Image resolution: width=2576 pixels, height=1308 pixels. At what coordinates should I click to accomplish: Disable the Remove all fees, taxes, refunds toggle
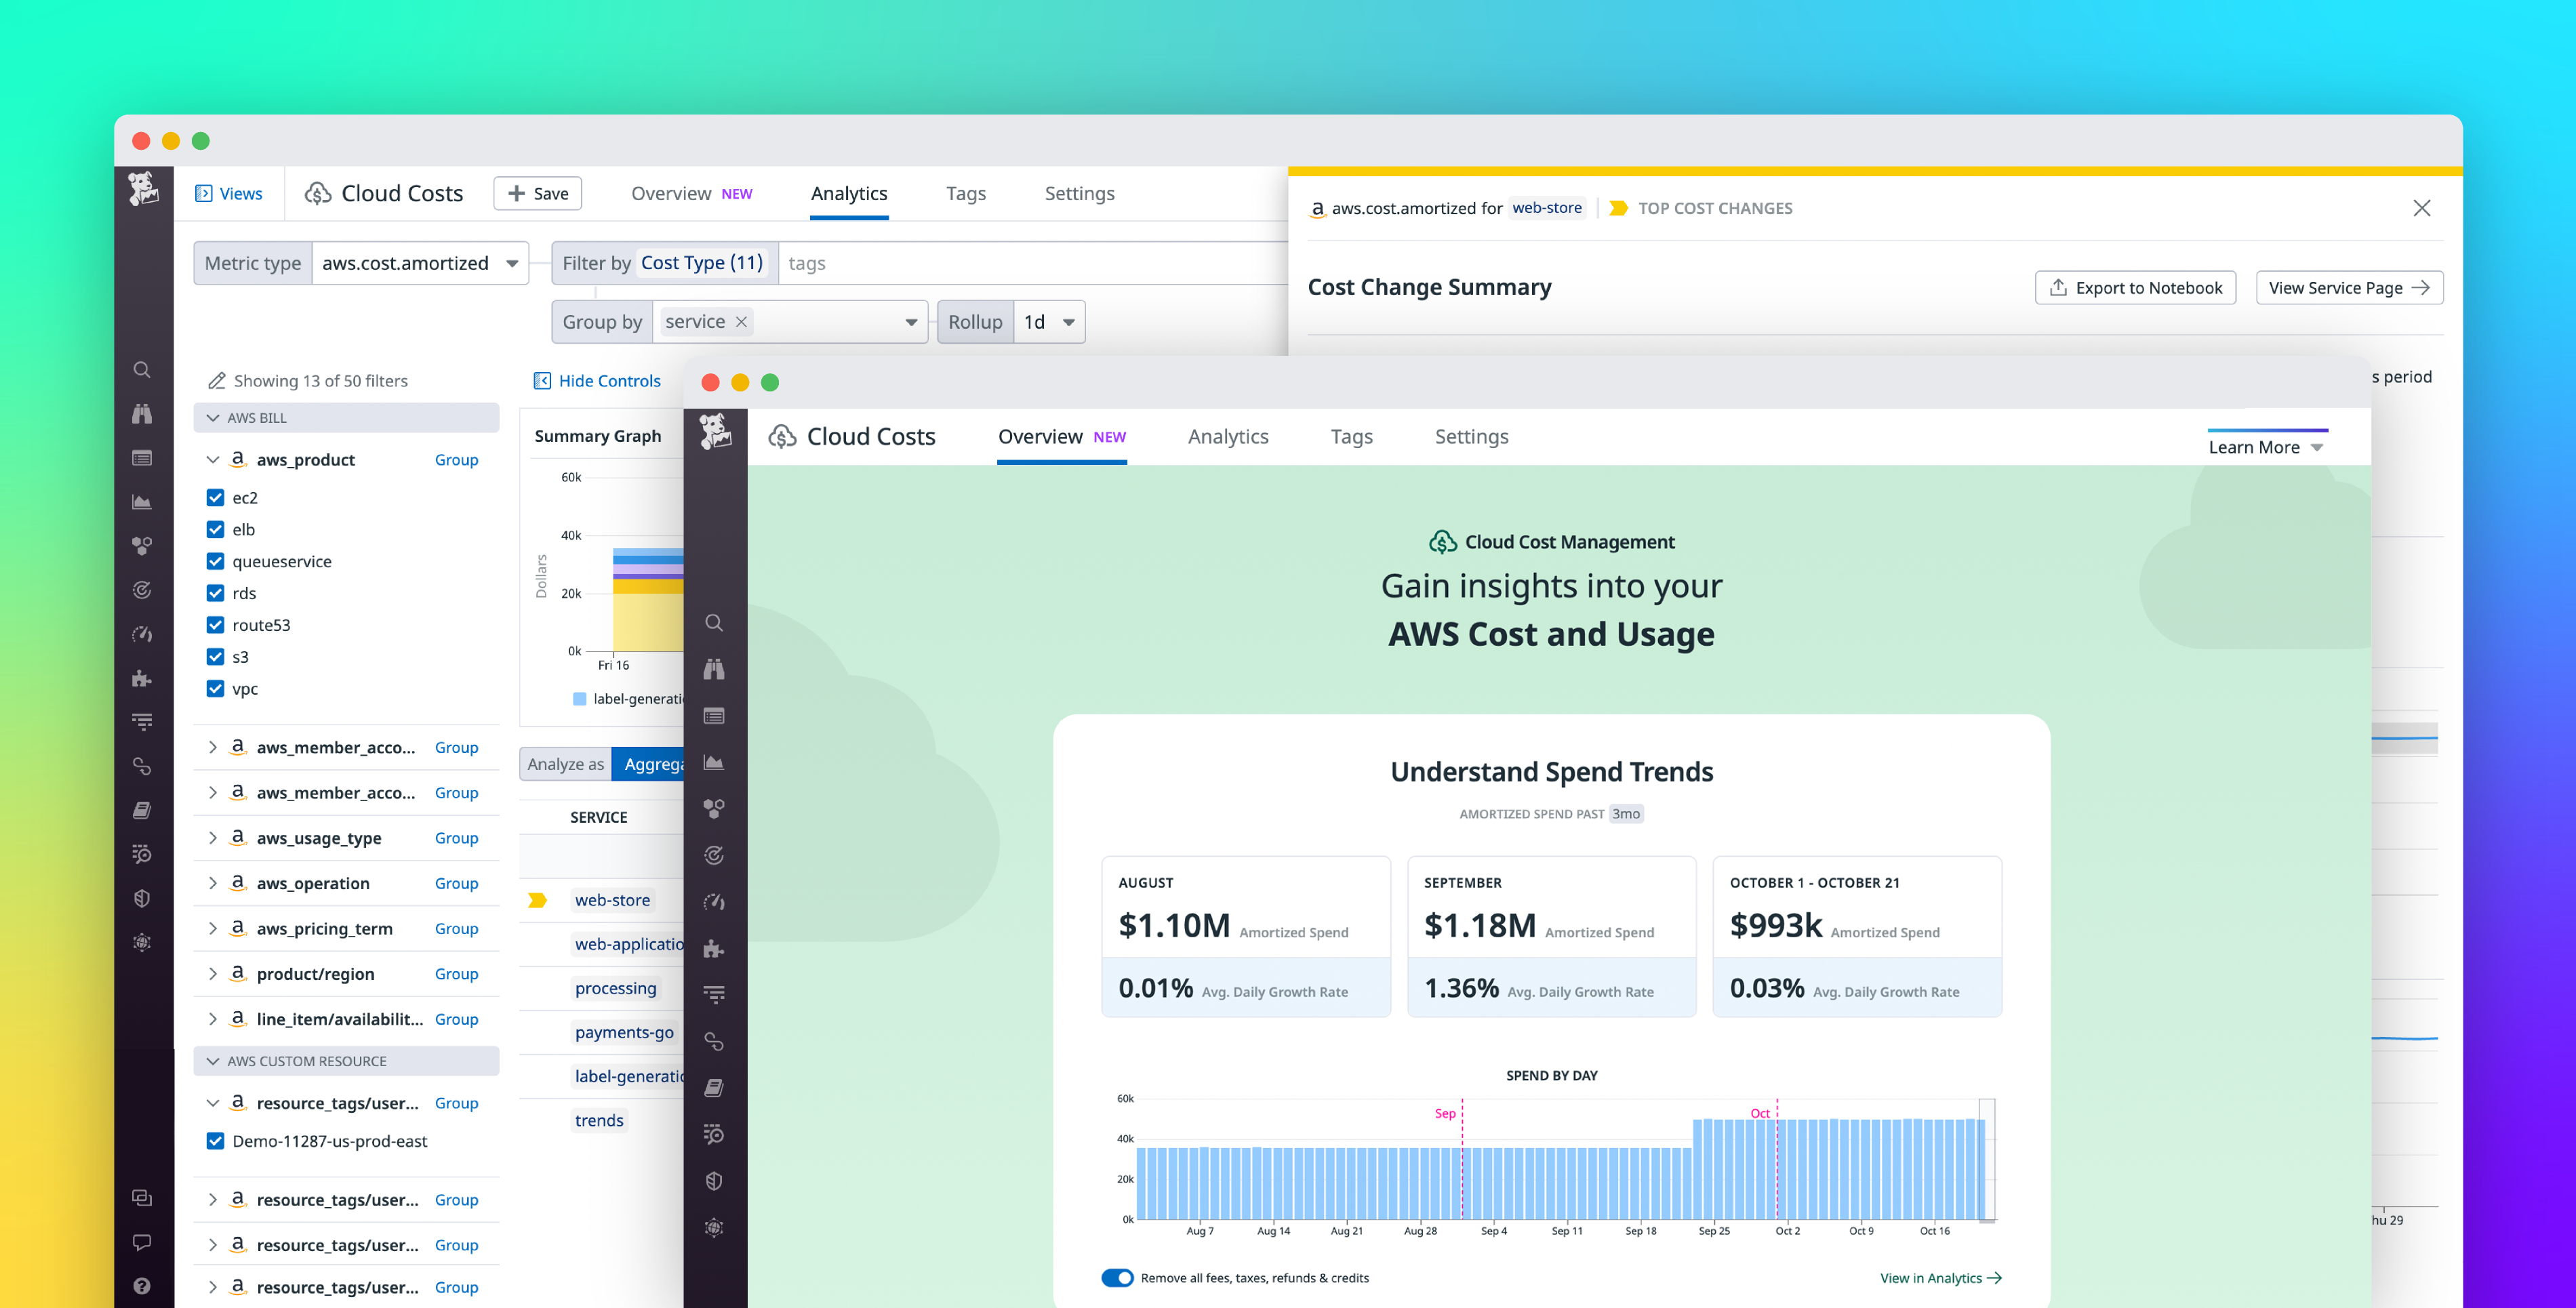1117,1277
